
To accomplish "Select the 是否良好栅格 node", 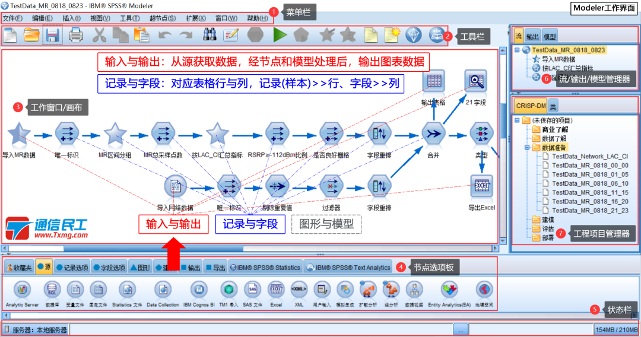I will pos(331,134).
